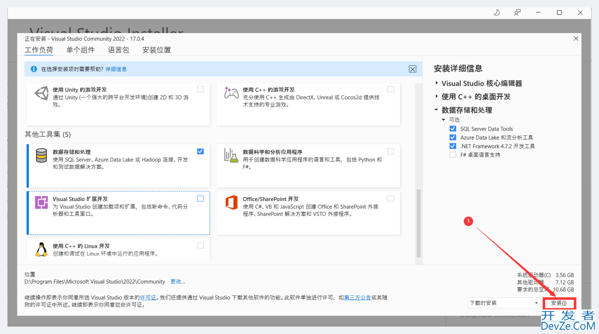Toggle dark theme moon icon in installer title bar
599x334 pixels.
point(497,13)
